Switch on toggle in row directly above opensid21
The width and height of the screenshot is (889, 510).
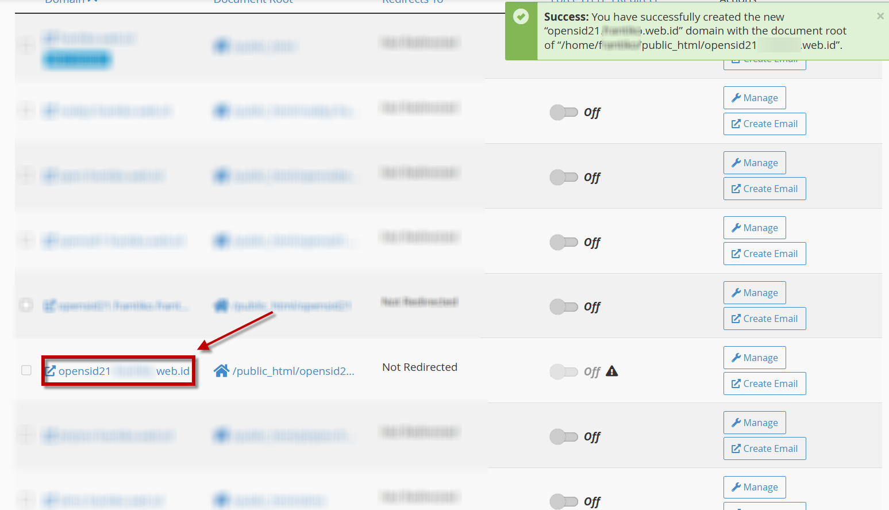pos(564,306)
